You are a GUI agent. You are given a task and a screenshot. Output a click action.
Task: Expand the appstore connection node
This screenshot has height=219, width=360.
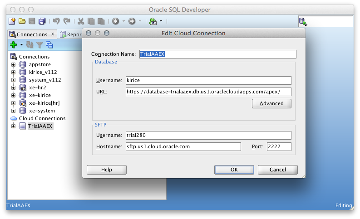[x=13, y=65]
